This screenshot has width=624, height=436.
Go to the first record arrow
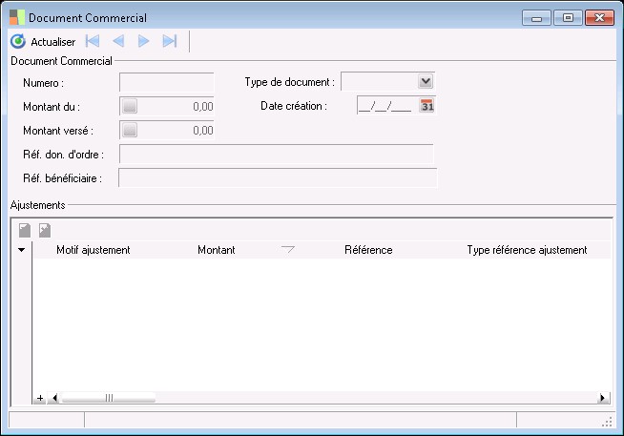point(93,41)
